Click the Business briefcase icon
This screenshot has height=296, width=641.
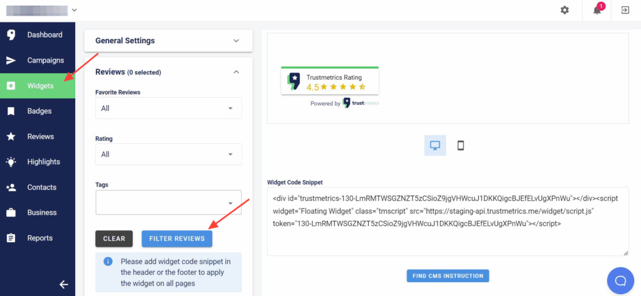coord(11,213)
